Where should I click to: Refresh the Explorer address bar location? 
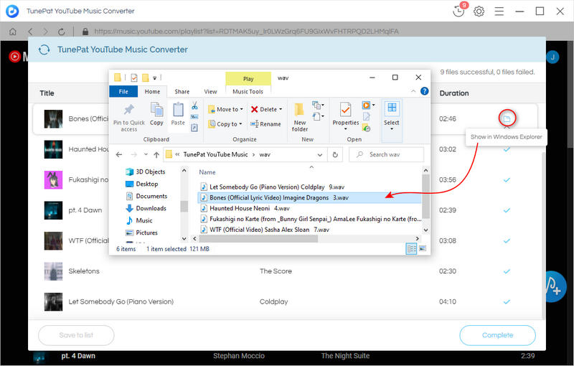tap(334, 154)
